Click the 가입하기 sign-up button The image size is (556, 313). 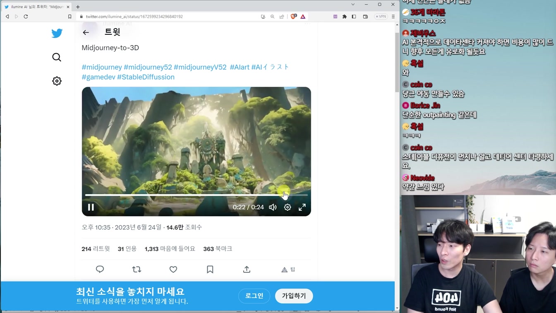(x=294, y=296)
